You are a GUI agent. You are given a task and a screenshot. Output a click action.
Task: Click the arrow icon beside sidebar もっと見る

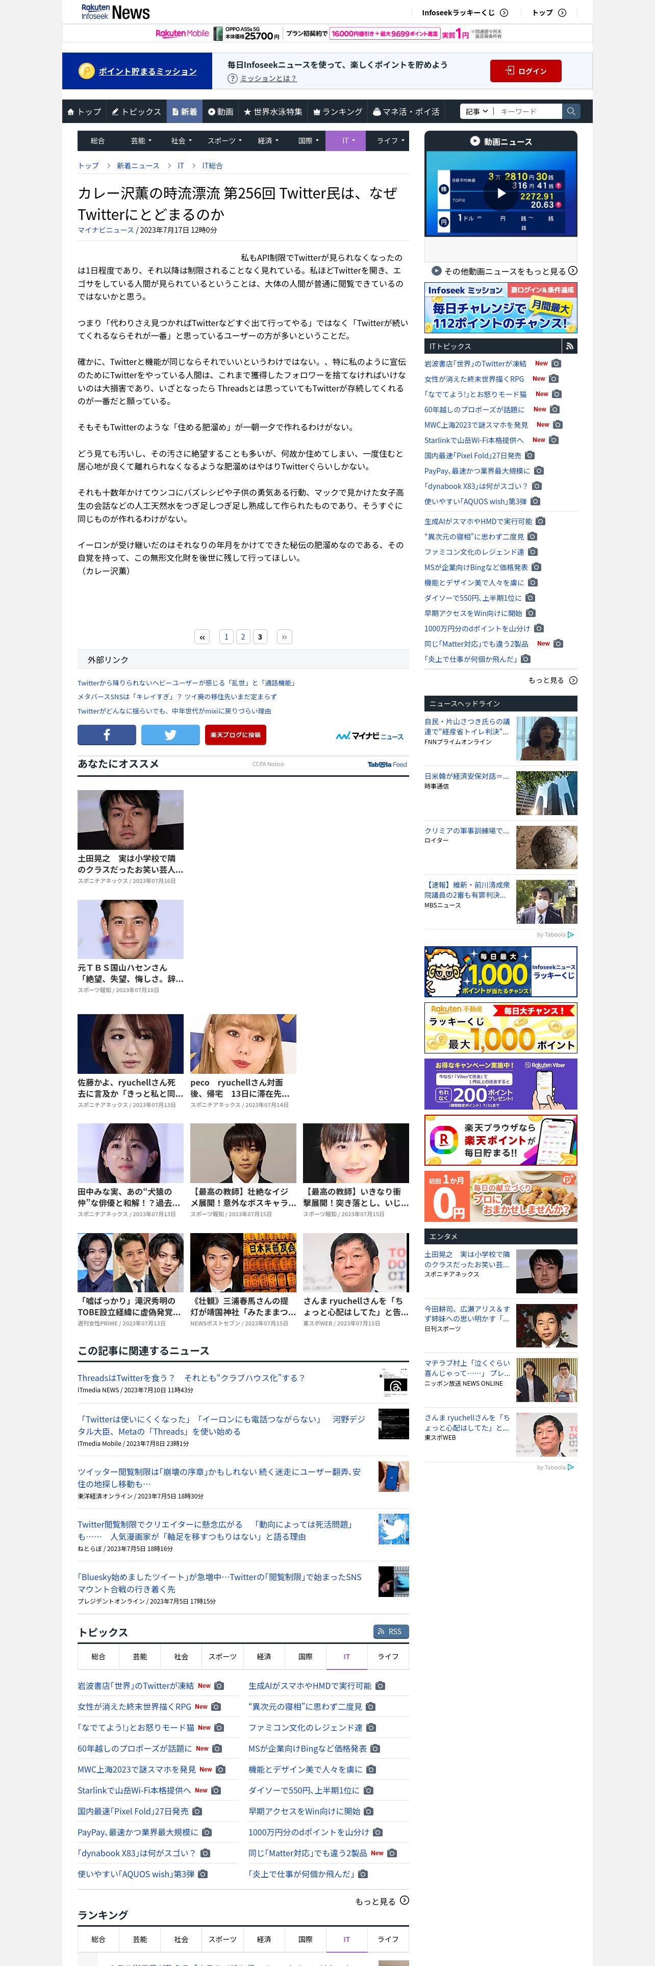click(x=573, y=680)
